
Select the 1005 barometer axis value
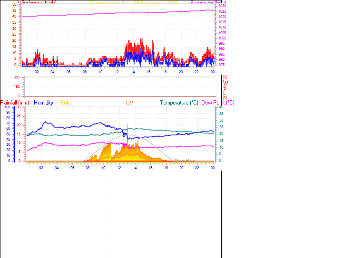coord(222,33)
